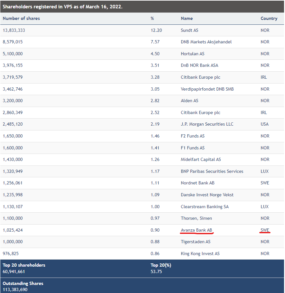Select Hortulan AS name cell
This screenshot has width=285, height=293.
(x=192, y=54)
